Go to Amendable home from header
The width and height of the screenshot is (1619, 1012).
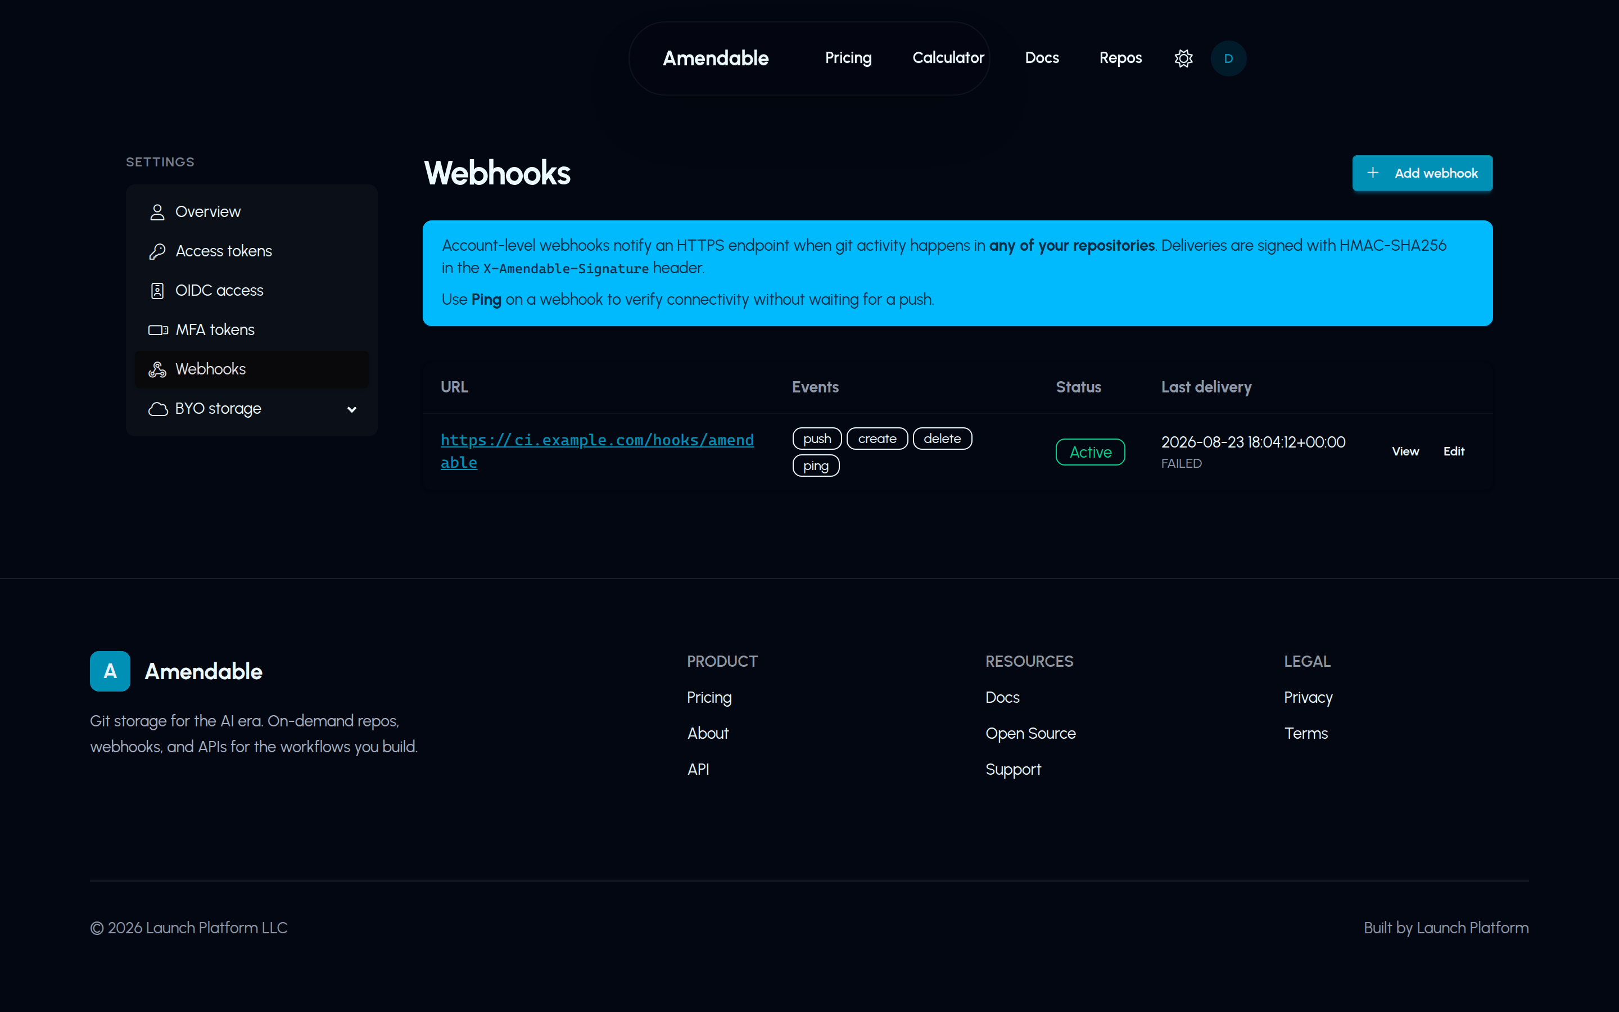pos(716,58)
